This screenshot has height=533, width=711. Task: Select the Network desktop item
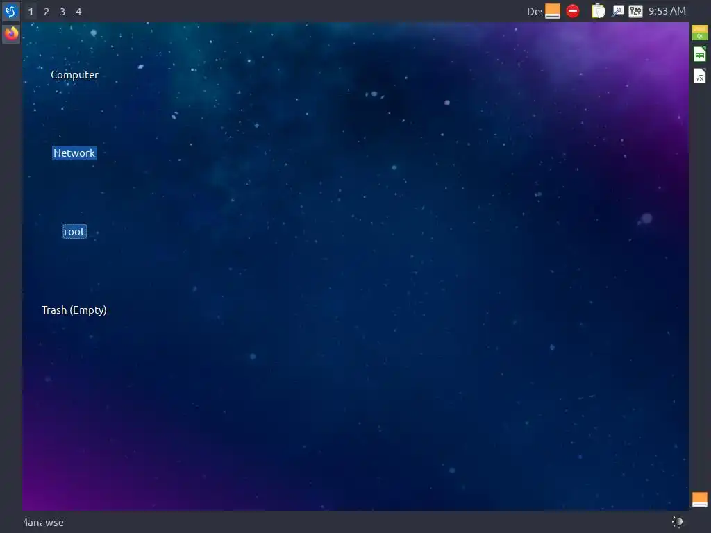[74, 153]
